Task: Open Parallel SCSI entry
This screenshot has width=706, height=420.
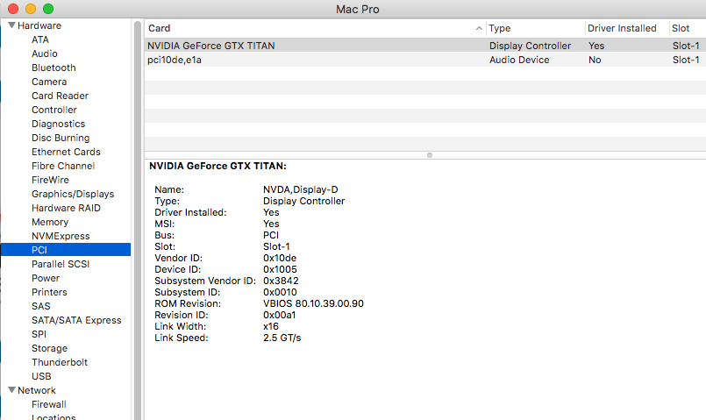Action: [61, 264]
